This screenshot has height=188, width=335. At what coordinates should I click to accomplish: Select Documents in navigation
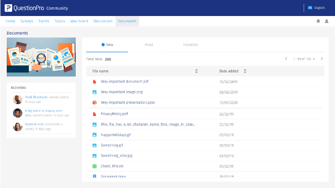click(x=127, y=21)
